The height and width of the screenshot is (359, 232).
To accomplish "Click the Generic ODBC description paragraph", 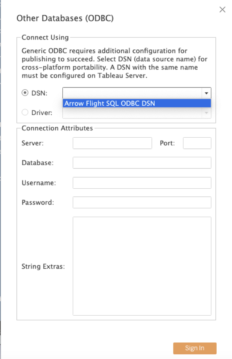I will 114,63.
